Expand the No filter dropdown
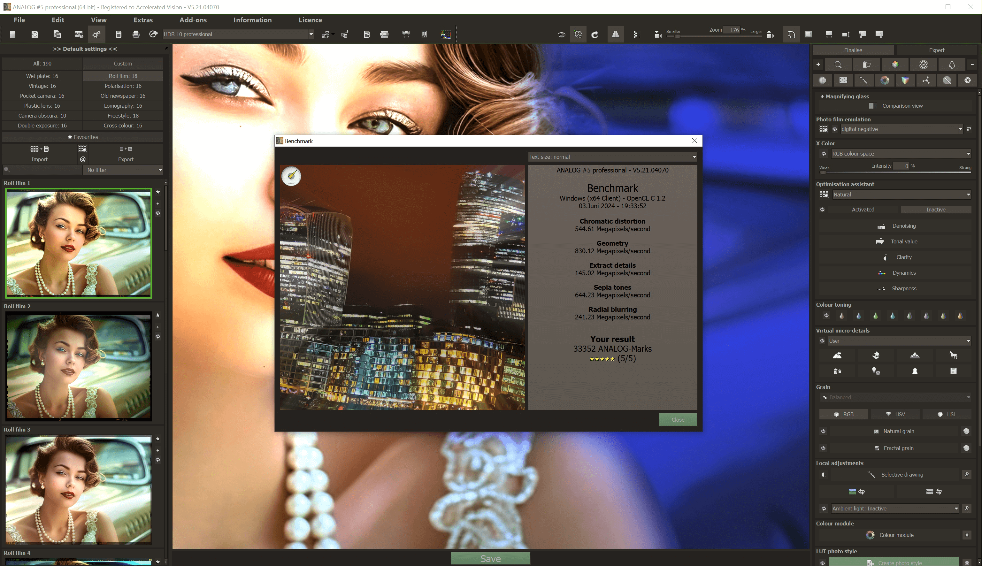 (122, 170)
